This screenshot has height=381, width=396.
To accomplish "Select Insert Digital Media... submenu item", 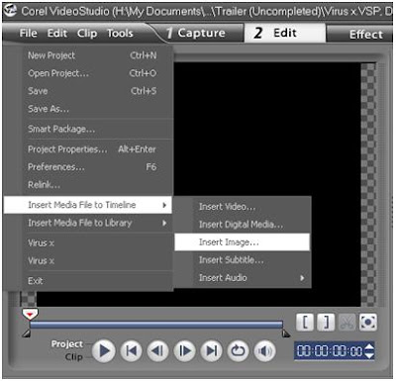I will click(243, 225).
